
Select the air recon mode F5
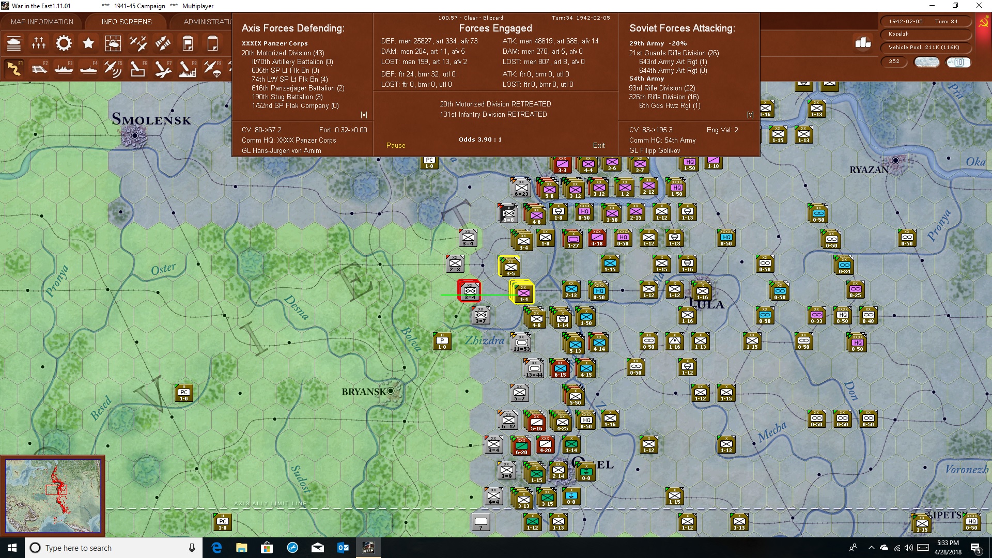(x=113, y=68)
